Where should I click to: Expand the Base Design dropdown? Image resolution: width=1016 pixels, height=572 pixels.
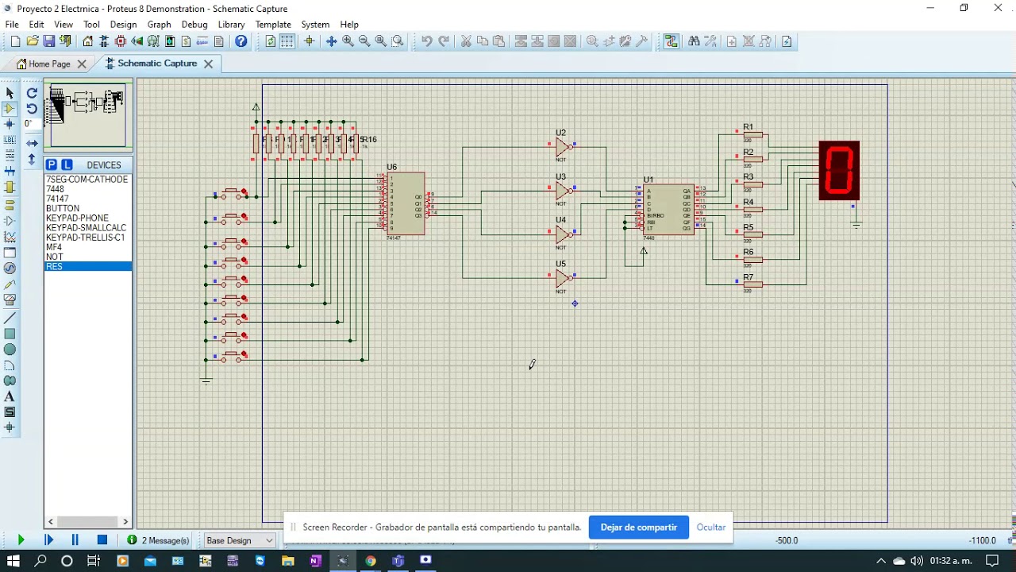(239, 540)
